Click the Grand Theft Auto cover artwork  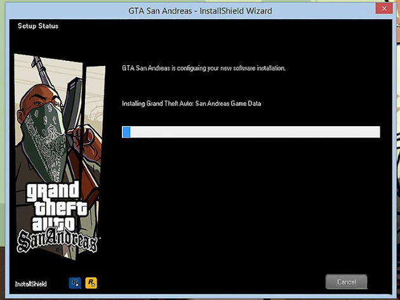(60, 157)
